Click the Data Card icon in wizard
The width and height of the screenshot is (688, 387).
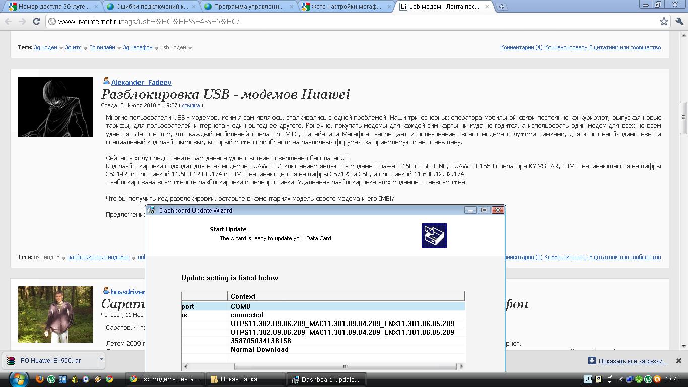tap(434, 235)
